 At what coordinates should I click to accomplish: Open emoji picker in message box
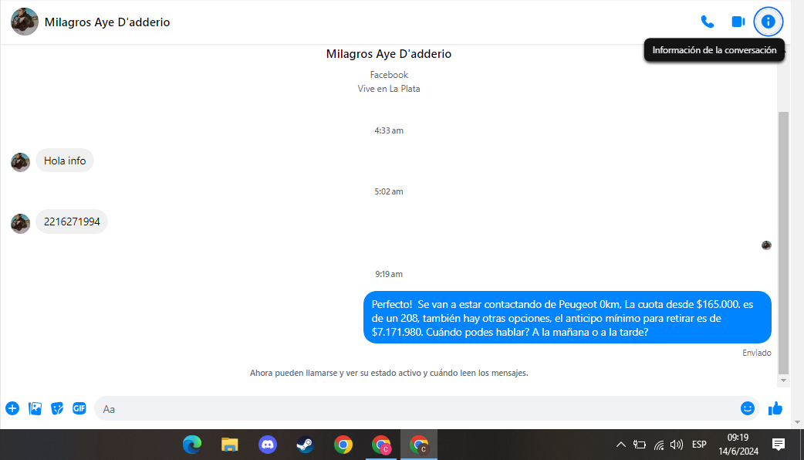[747, 408]
